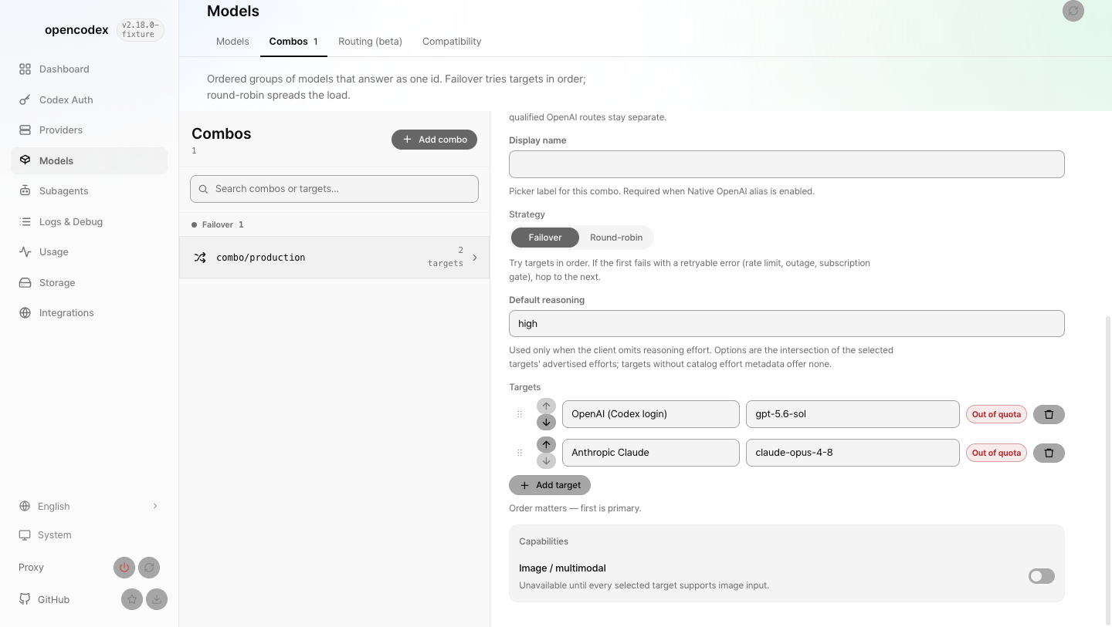Expand combo/production chevron
1112x627 pixels.
[x=475, y=258]
